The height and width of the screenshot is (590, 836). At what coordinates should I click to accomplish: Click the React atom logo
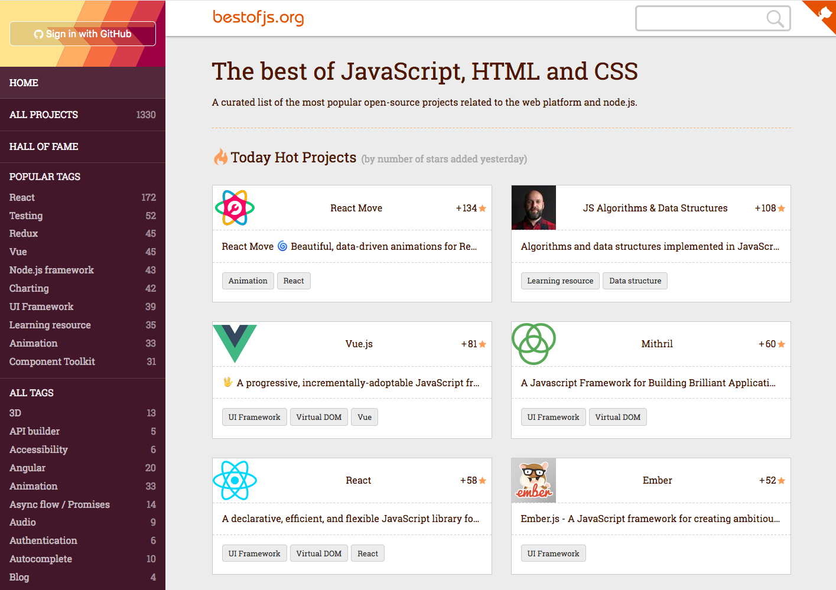click(x=235, y=480)
